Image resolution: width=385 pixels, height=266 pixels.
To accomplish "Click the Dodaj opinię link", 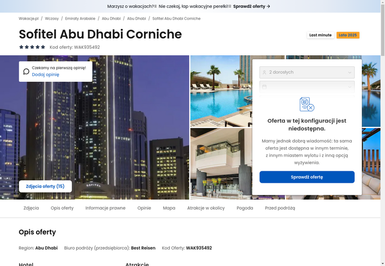I will (x=45, y=75).
